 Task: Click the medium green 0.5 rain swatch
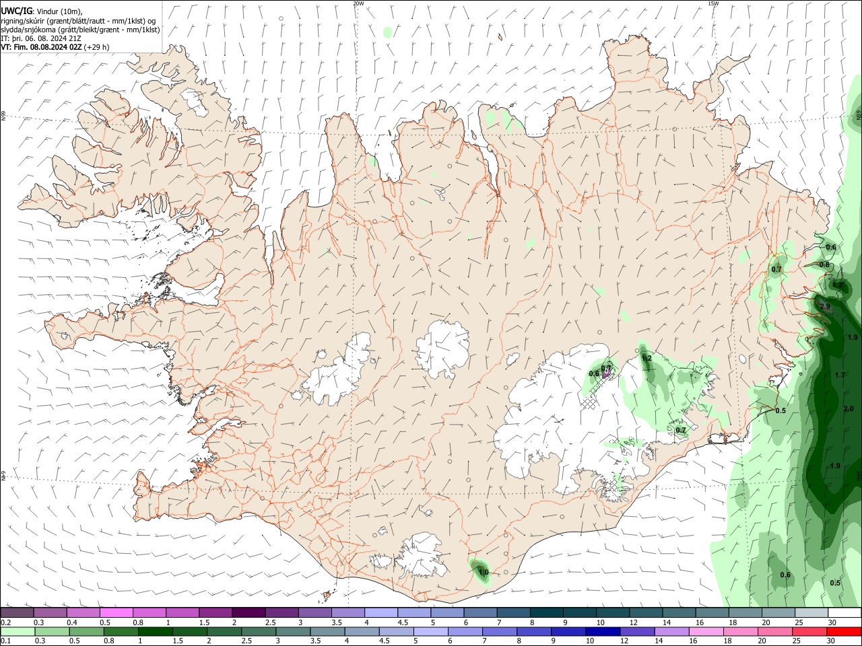(86, 631)
